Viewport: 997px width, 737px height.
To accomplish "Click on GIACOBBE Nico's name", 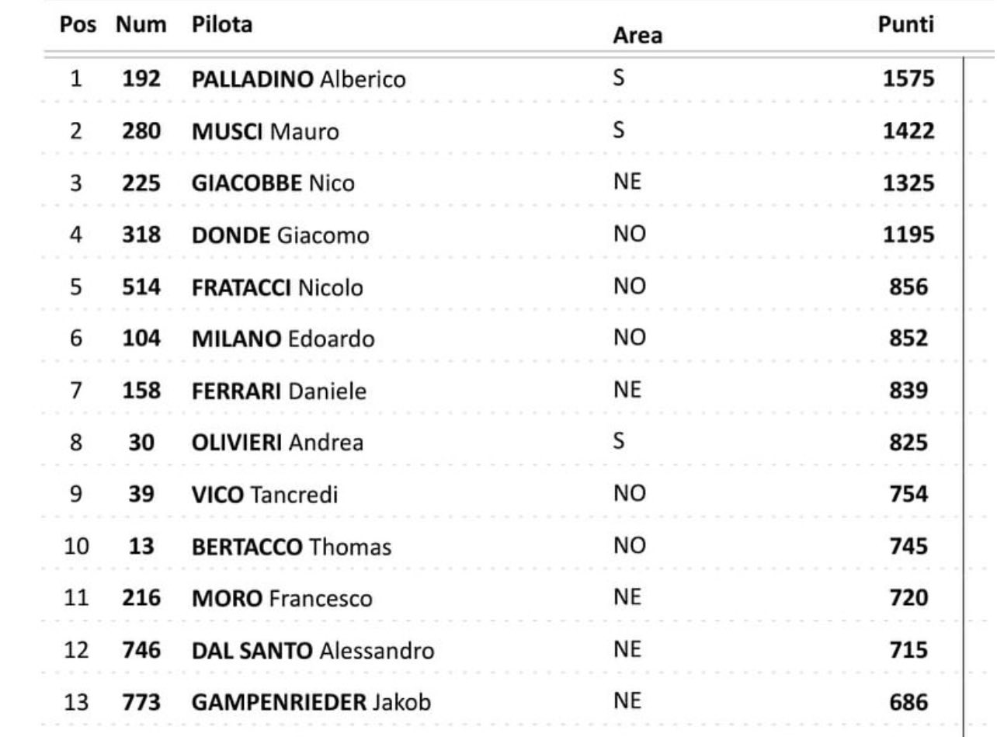I will [x=273, y=184].
